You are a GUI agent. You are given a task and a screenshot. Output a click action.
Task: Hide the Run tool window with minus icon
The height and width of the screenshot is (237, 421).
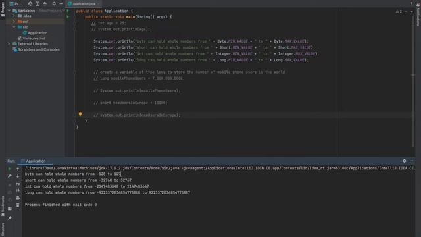[x=411, y=161]
